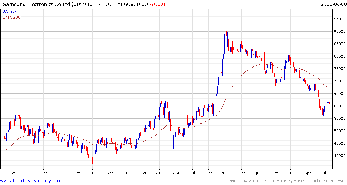The width and height of the screenshot is (347, 185).
Task: Click the 45000 price axis label
Action: click(x=340, y=143)
